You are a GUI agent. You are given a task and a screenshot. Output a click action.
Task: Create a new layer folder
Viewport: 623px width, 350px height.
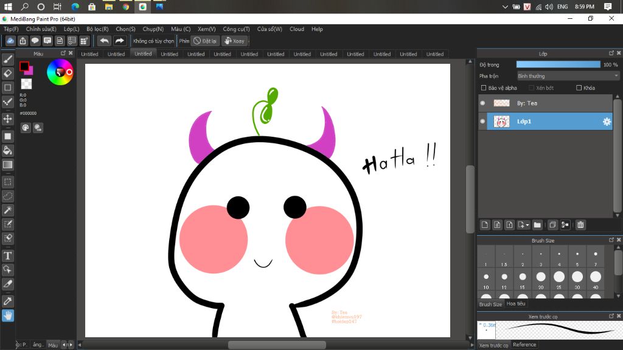click(x=537, y=225)
